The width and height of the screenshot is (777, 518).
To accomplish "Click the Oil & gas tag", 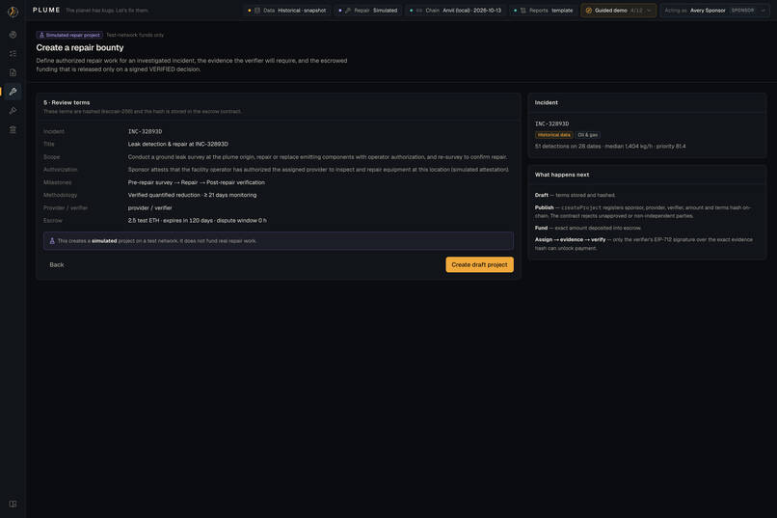I will [587, 135].
